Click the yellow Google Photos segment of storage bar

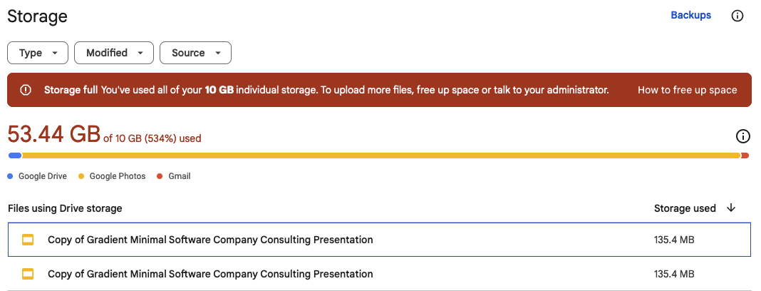click(381, 155)
